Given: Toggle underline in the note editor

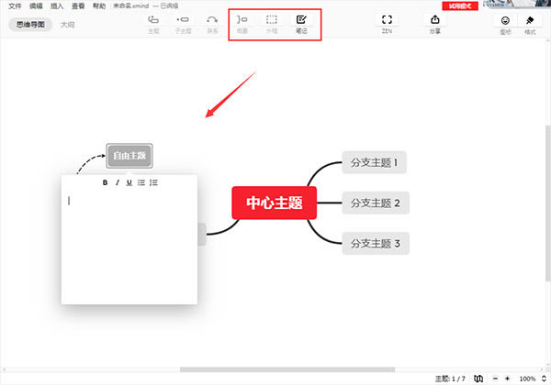Looking at the screenshot, I should click(x=129, y=182).
